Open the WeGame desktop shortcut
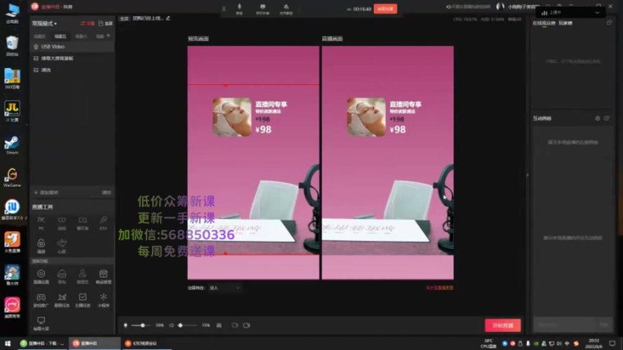This screenshot has width=623, height=350. click(x=12, y=177)
